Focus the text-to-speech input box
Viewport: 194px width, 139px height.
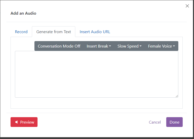point(97,74)
